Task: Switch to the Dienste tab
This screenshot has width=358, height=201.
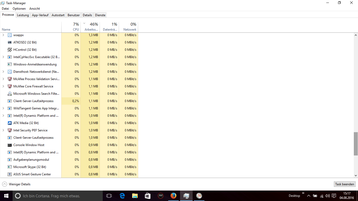Action: [x=100, y=15]
